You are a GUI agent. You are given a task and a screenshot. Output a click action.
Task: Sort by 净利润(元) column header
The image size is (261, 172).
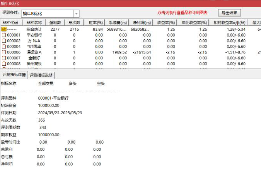click(x=141, y=23)
